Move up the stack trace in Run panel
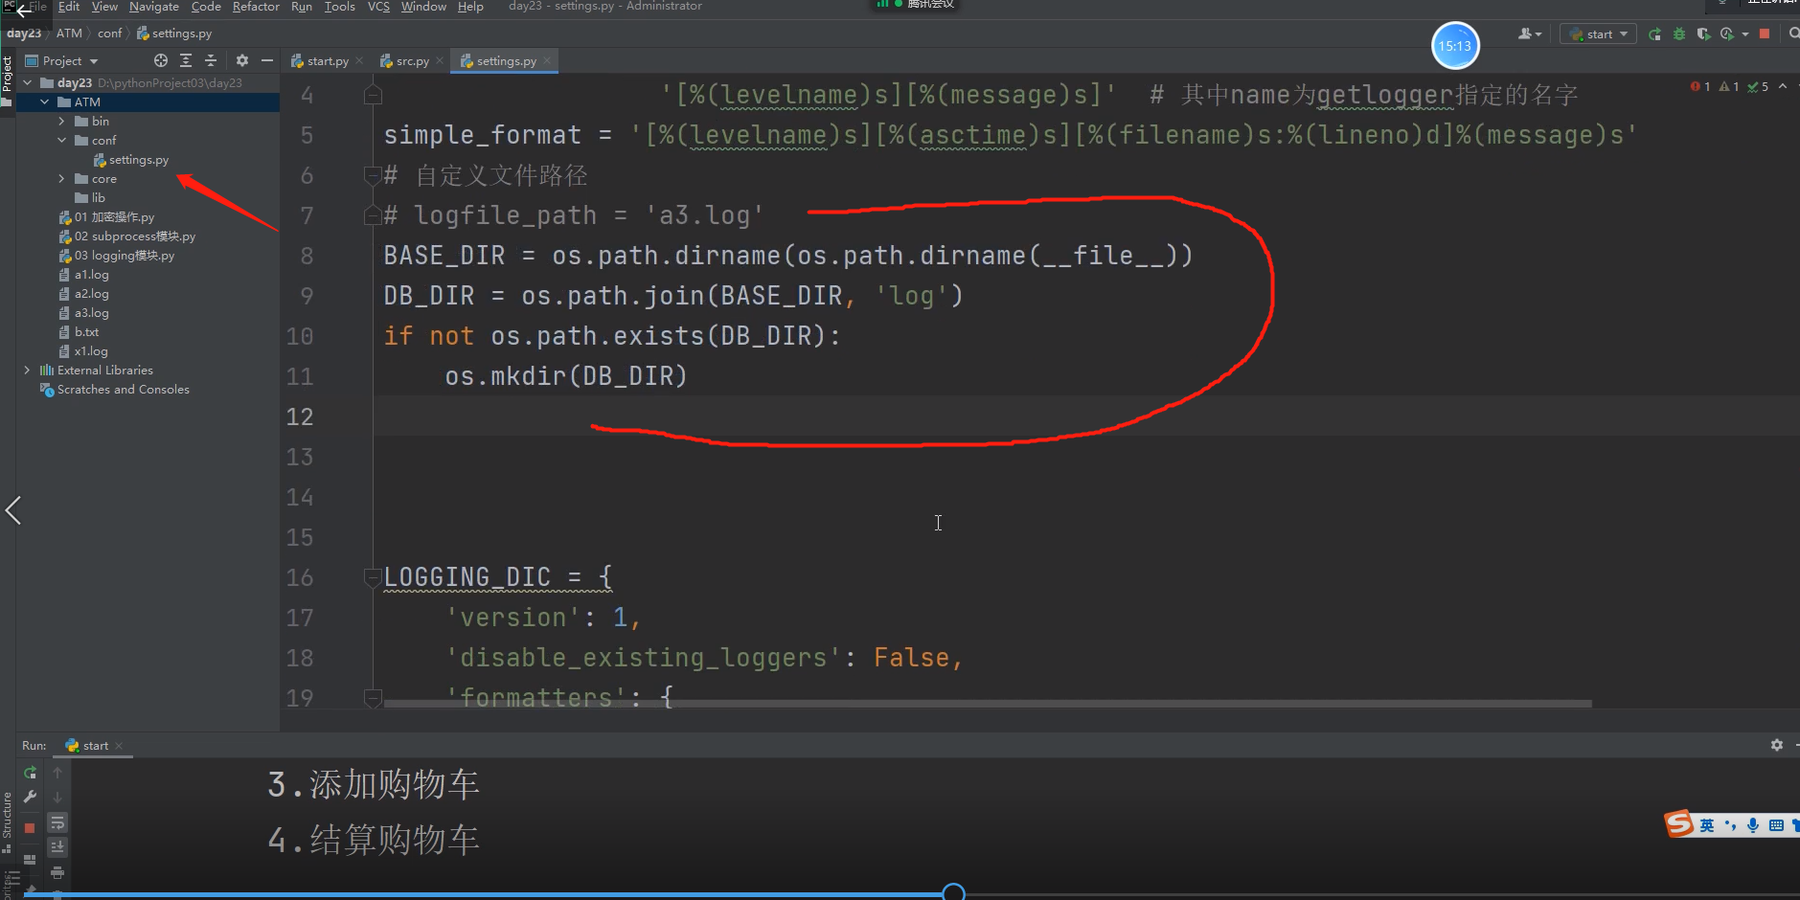 [57, 773]
